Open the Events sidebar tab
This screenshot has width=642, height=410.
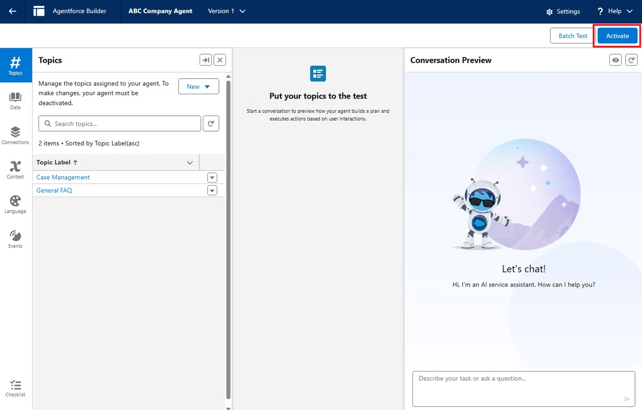click(x=16, y=239)
